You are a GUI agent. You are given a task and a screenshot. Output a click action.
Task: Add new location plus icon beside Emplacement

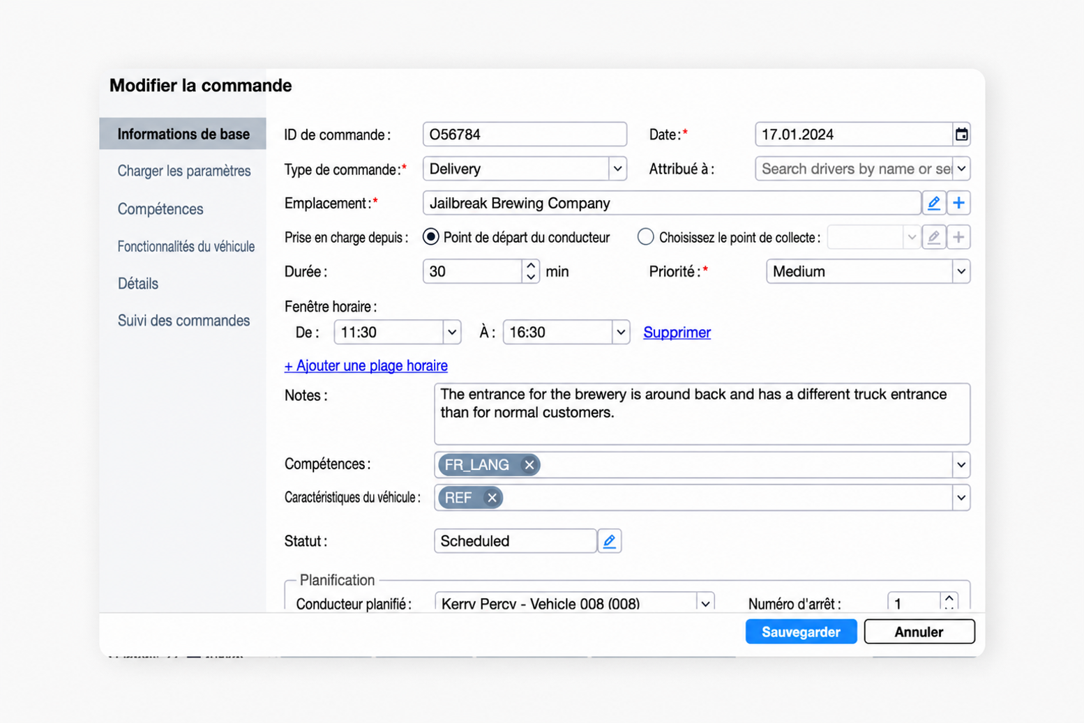pyautogui.click(x=958, y=203)
